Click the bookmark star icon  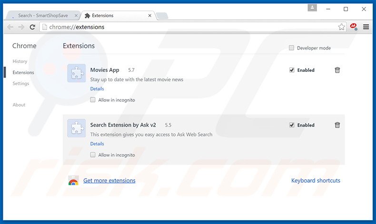point(341,27)
